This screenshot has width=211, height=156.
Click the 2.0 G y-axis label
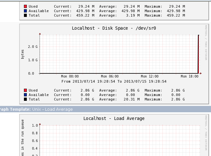point(33,47)
